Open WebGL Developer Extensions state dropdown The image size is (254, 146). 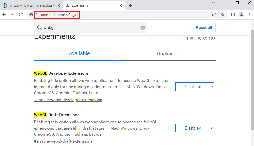pyautogui.click(x=195, y=87)
